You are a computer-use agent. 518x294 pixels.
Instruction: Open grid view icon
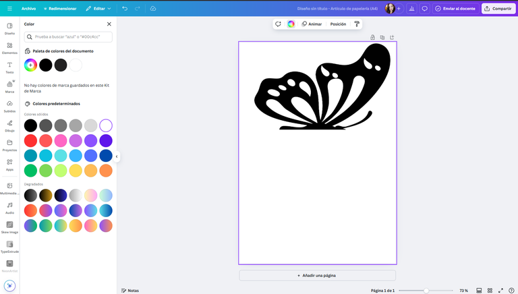coord(490,291)
